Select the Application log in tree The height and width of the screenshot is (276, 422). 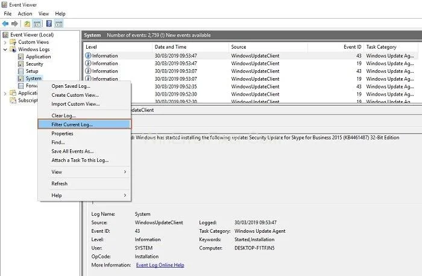point(38,57)
